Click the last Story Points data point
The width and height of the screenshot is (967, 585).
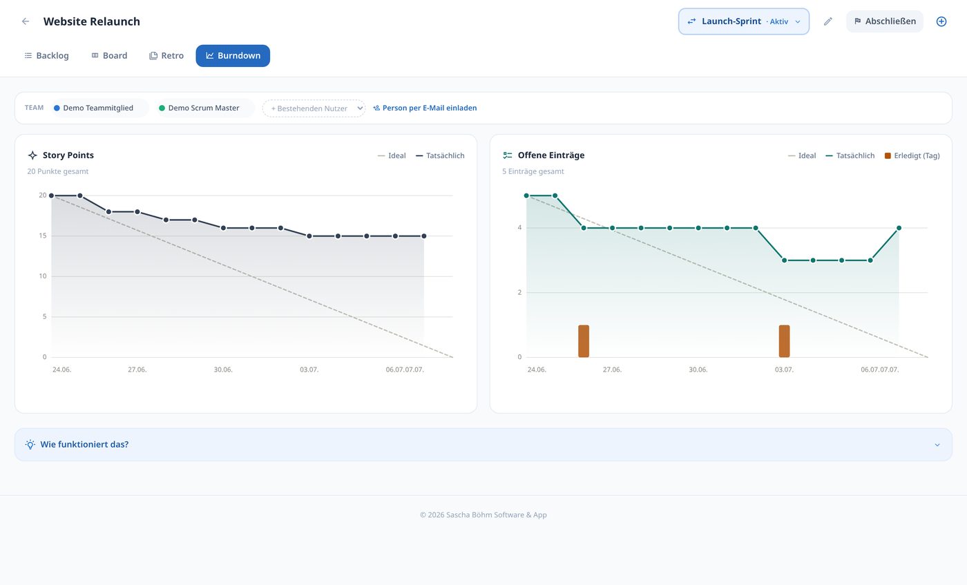[x=424, y=236]
